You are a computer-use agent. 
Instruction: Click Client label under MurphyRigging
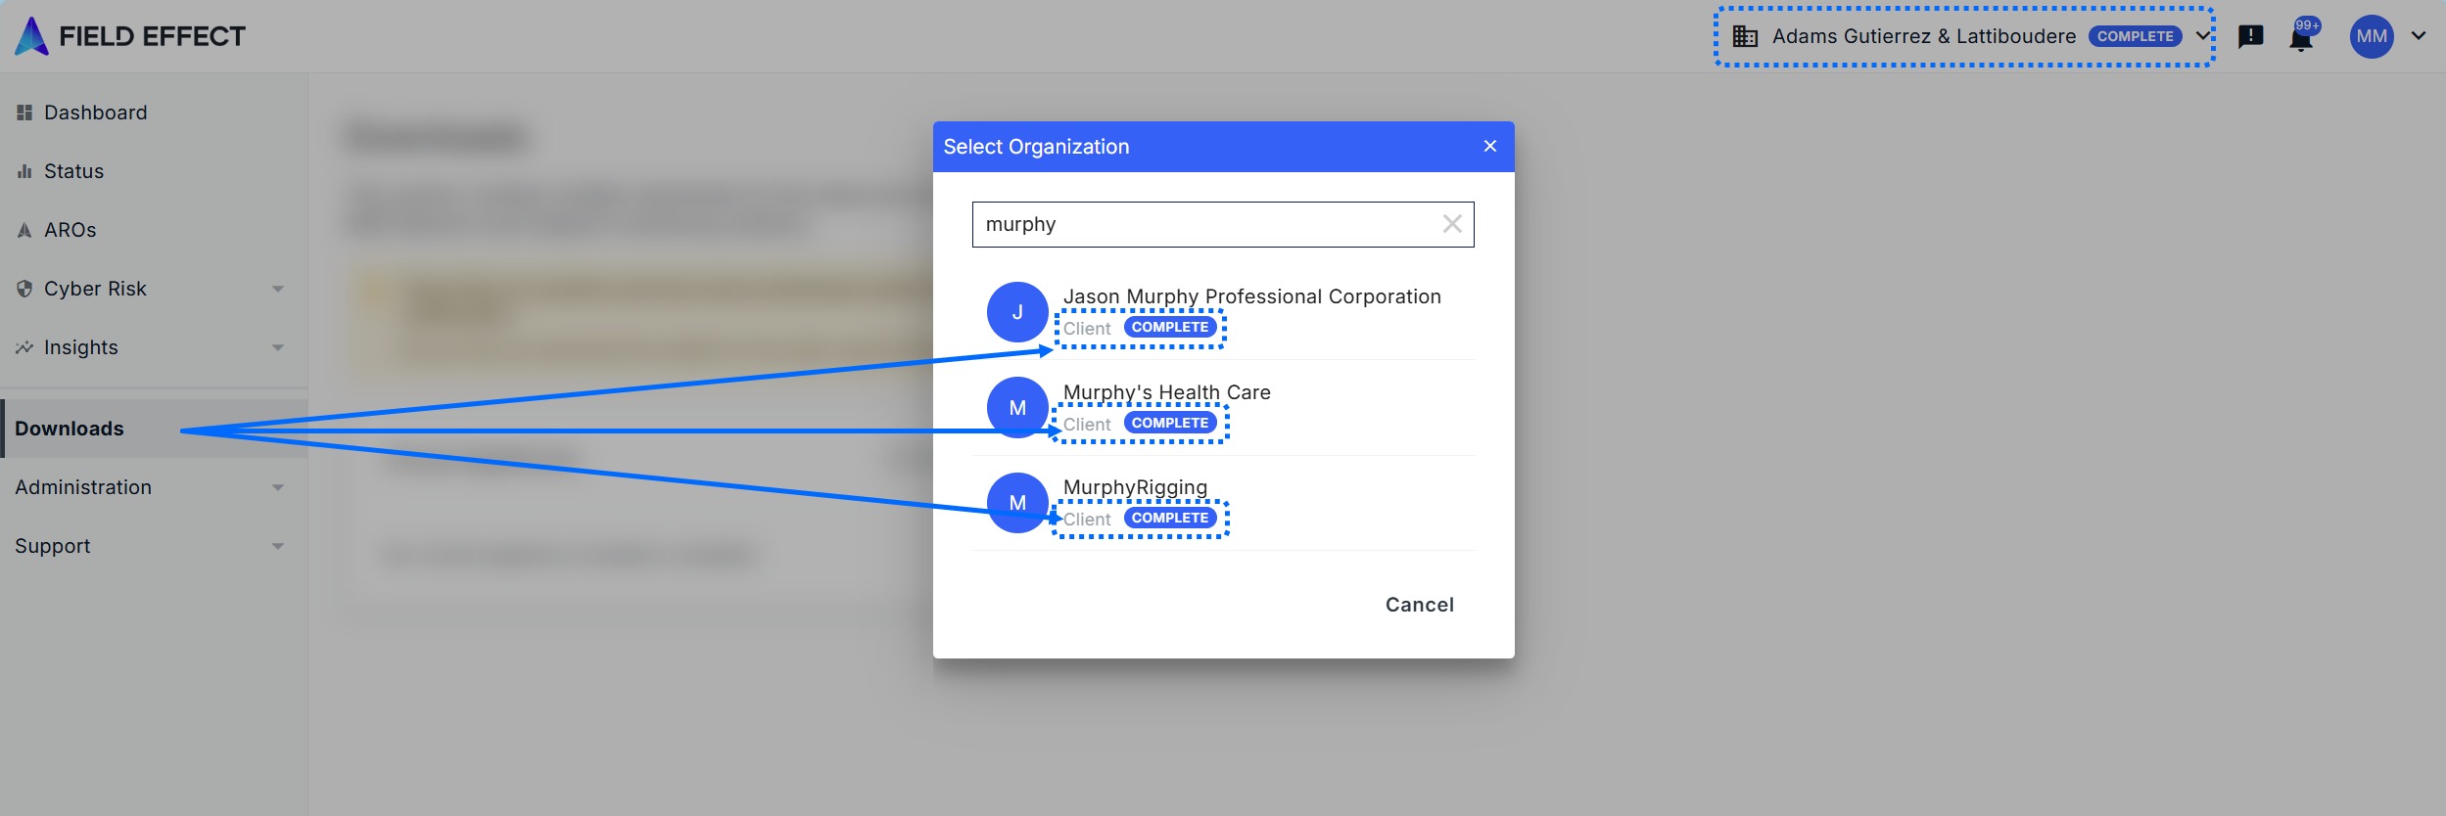coord(1087,520)
